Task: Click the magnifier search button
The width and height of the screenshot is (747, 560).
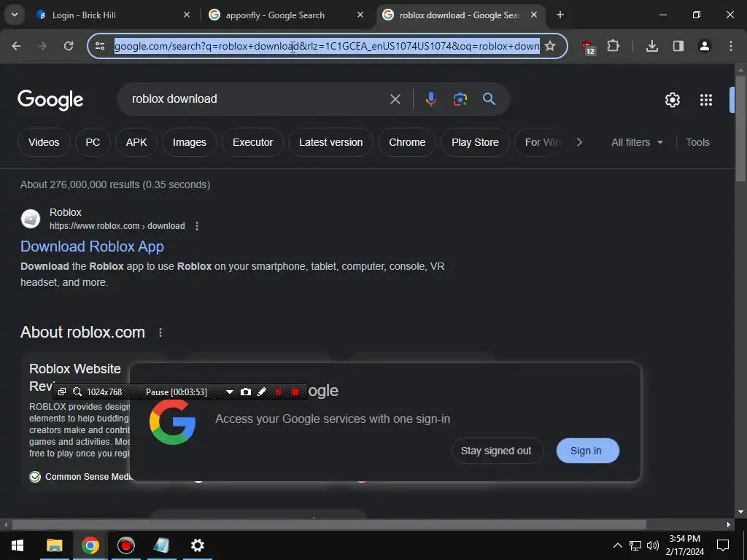Action: click(x=489, y=99)
